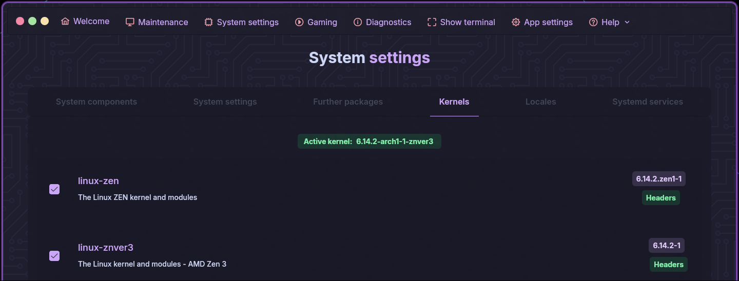The height and width of the screenshot is (281, 739).
Task: Uncheck the linux-zen kernel checkbox
Action: pyautogui.click(x=54, y=189)
